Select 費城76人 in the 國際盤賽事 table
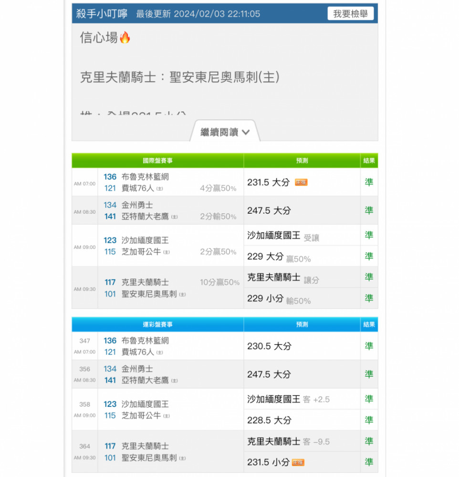The height and width of the screenshot is (477, 459). coord(138,188)
